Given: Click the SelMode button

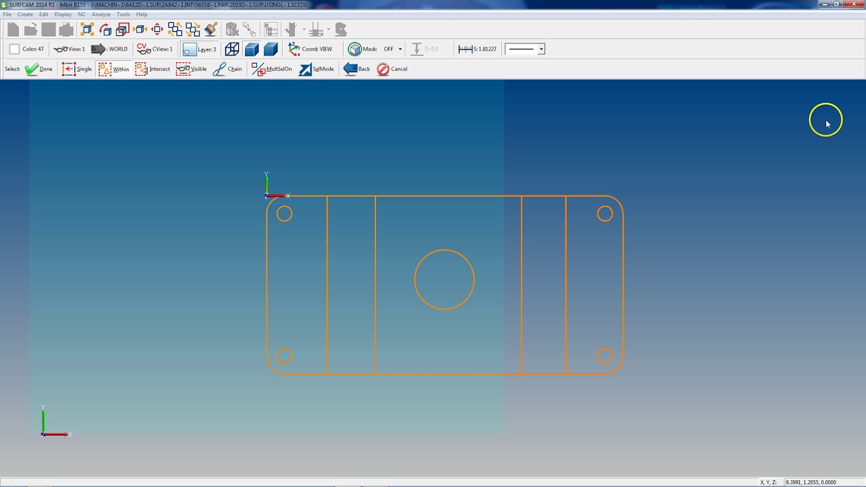Looking at the screenshot, I should [x=317, y=69].
